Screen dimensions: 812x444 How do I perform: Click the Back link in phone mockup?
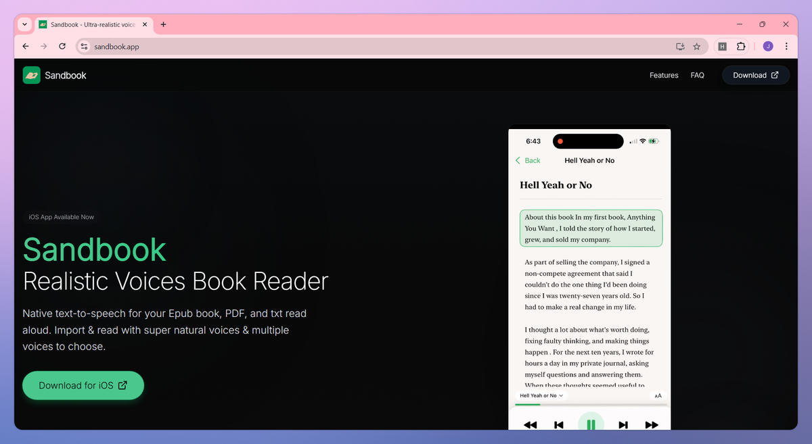(528, 160)
